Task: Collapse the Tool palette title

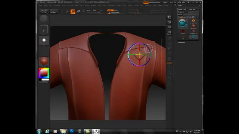Action: (x=180, y=6)
